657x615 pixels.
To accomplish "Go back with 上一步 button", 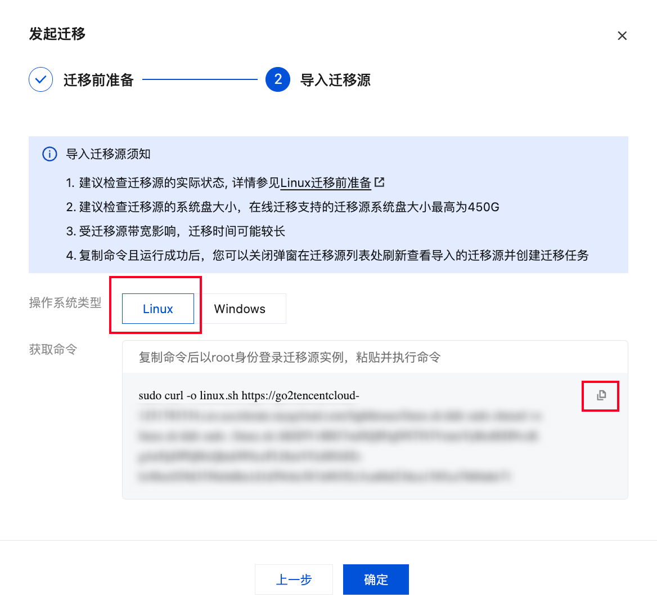I will (x=294, y=580).
